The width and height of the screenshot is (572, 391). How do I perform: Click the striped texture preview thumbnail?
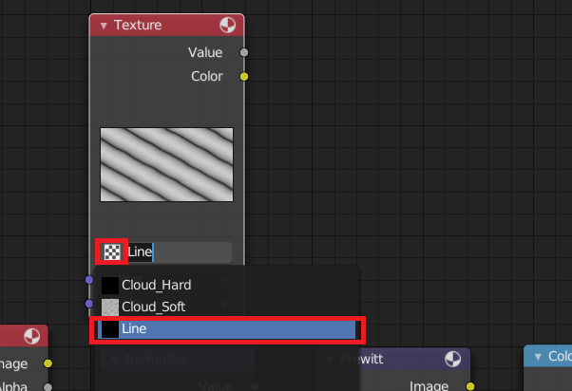[166, 164]
